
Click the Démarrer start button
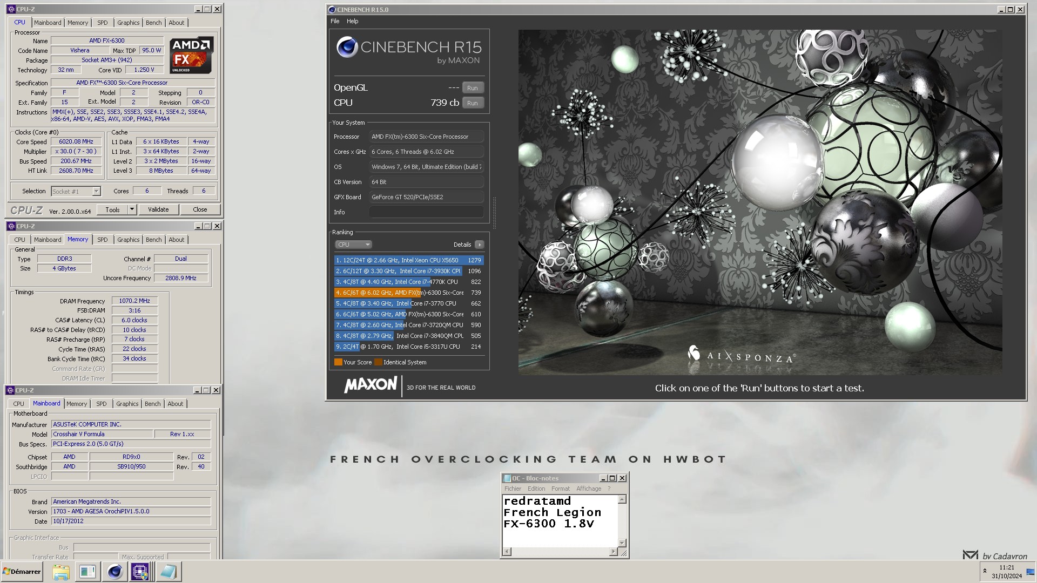point(22,572)
